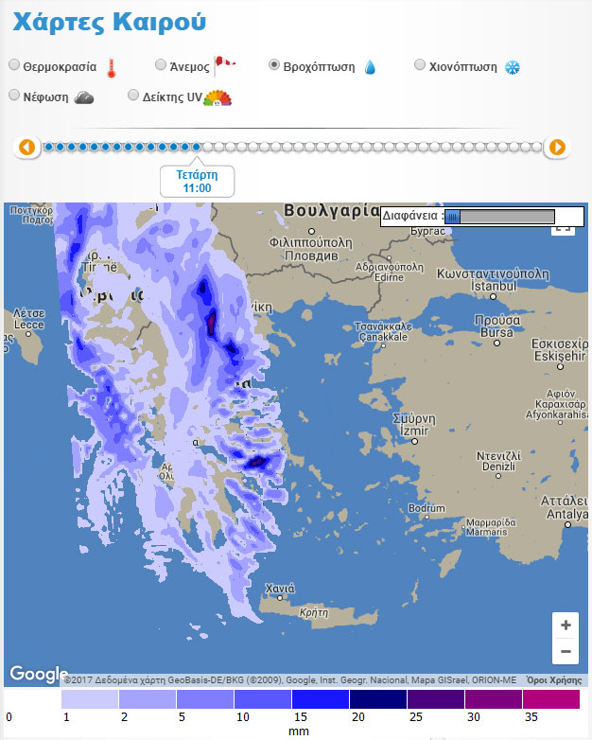The image size is (592, 740).
Task: Click the UV index gauge icon
Action: [x=218, y=97]
